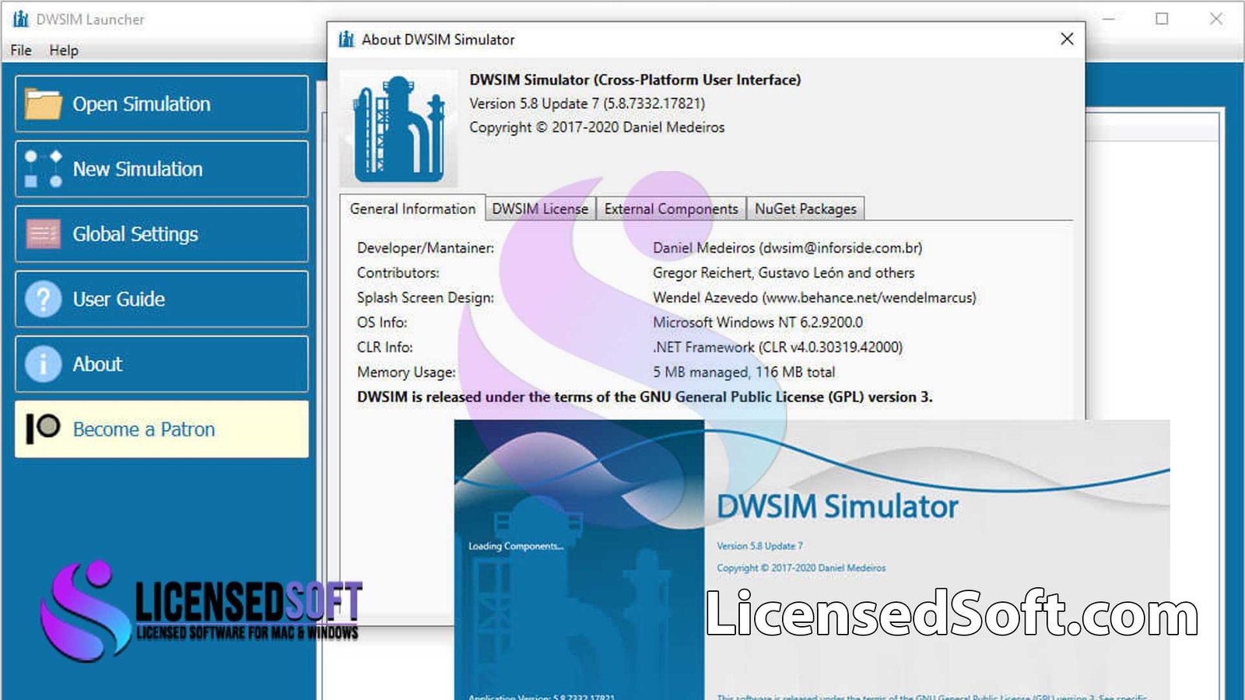The image size is (1245, 700).
Task: Maximize the DWSIM Launcher window
Action: coord(1162,19)
